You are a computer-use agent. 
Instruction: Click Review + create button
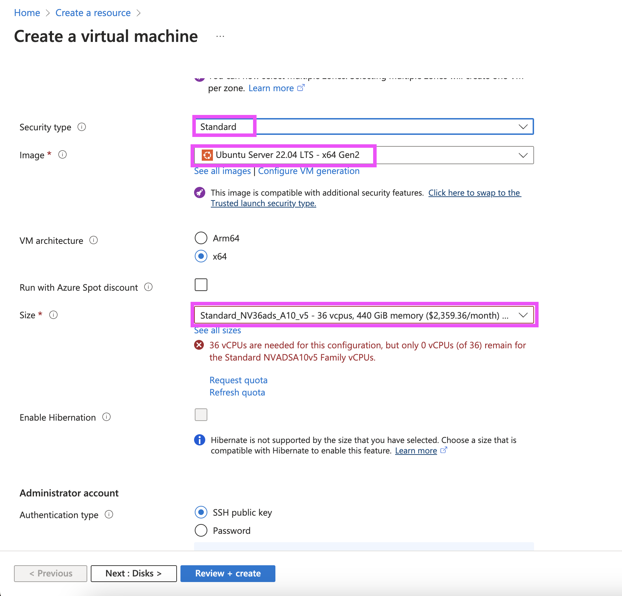(228, 573)
